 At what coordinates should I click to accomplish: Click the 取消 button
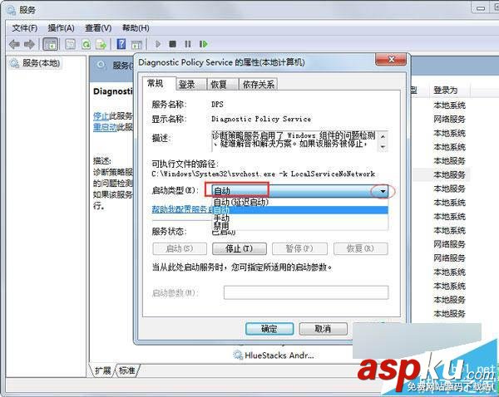(x=323, y=329)
